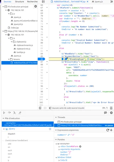114x162 pixels.
Task: Select the <anonyme> call stack frame
Action: click(28, 124)
